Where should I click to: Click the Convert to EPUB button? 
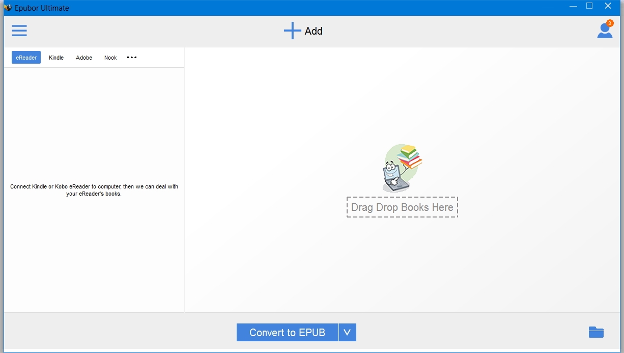tap(288, 333)
